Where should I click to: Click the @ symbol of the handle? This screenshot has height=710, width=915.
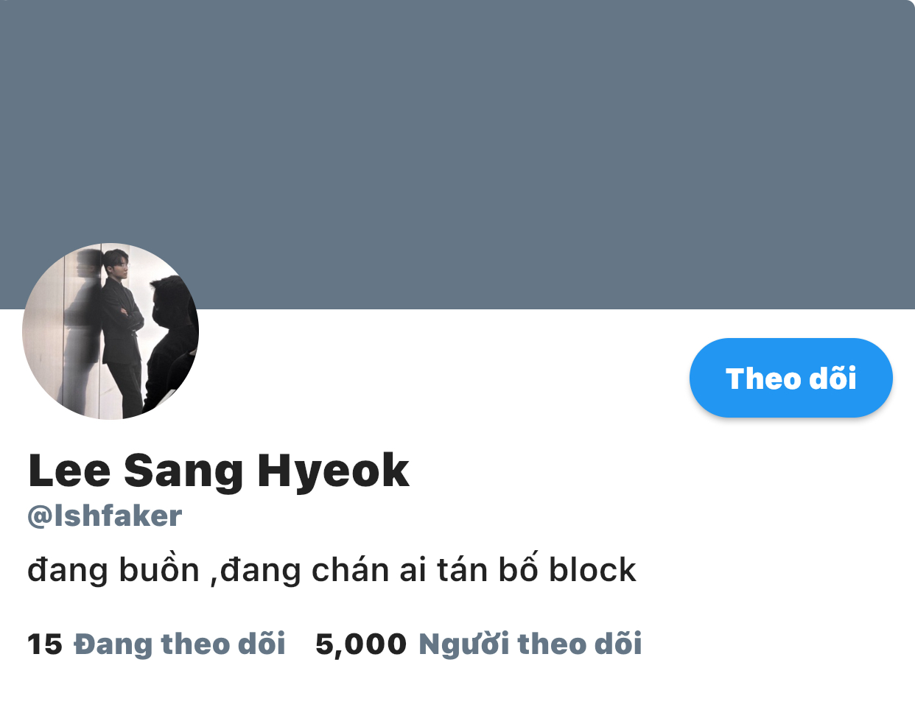point(38,517)
